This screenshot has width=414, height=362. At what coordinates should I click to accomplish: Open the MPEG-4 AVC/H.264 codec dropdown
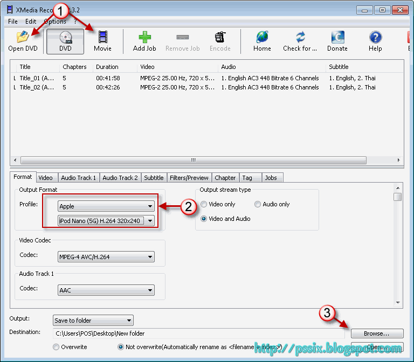tap(106, 257)
